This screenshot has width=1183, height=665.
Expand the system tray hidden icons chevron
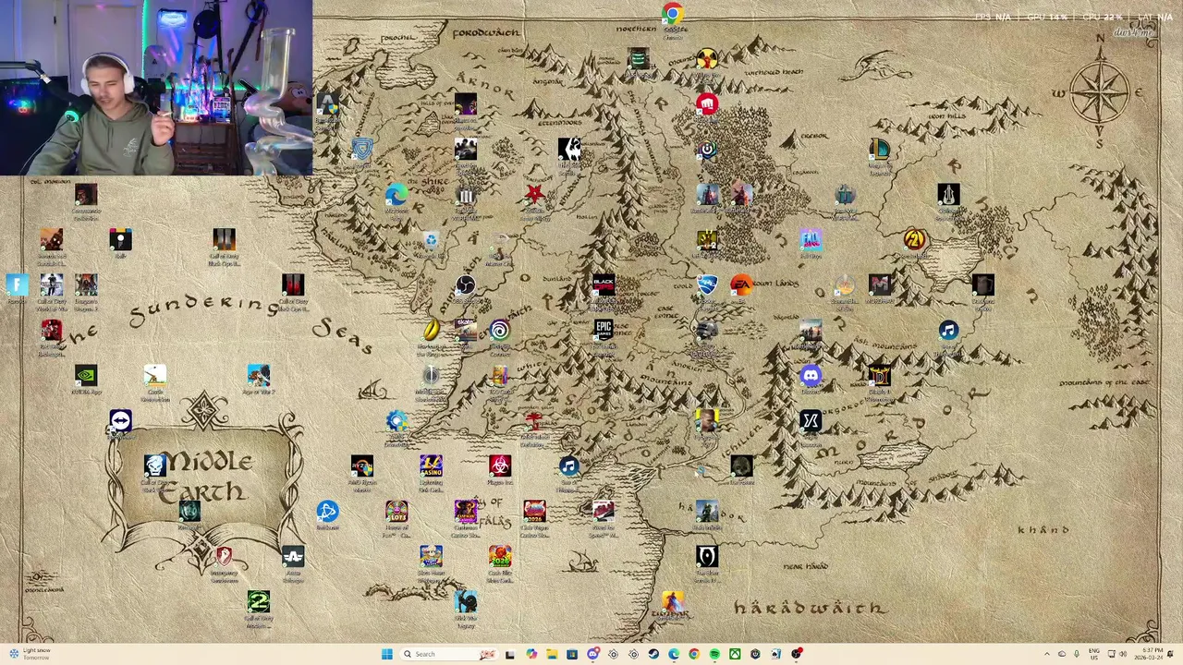coord(1047,654)
